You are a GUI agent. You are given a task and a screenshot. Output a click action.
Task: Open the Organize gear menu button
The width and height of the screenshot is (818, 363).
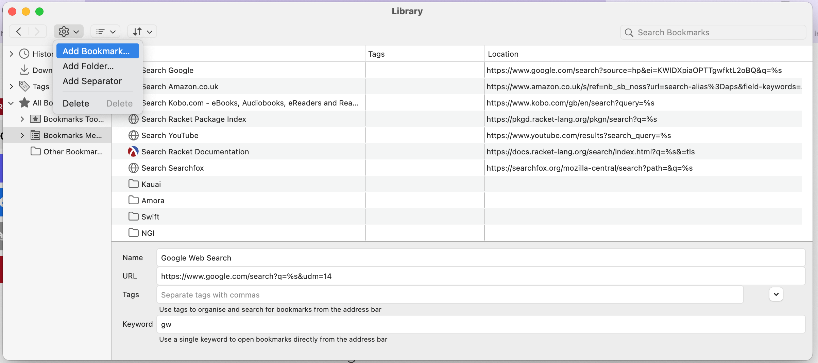click(69, 32)
